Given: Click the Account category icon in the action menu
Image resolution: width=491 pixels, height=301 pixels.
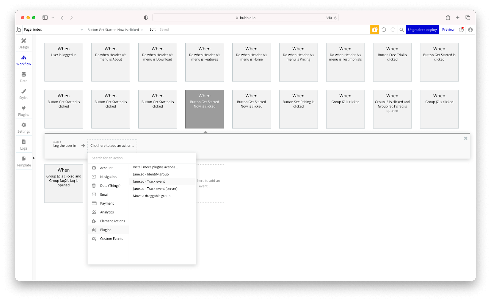Looking at the screenshot, I should point(94,168).
